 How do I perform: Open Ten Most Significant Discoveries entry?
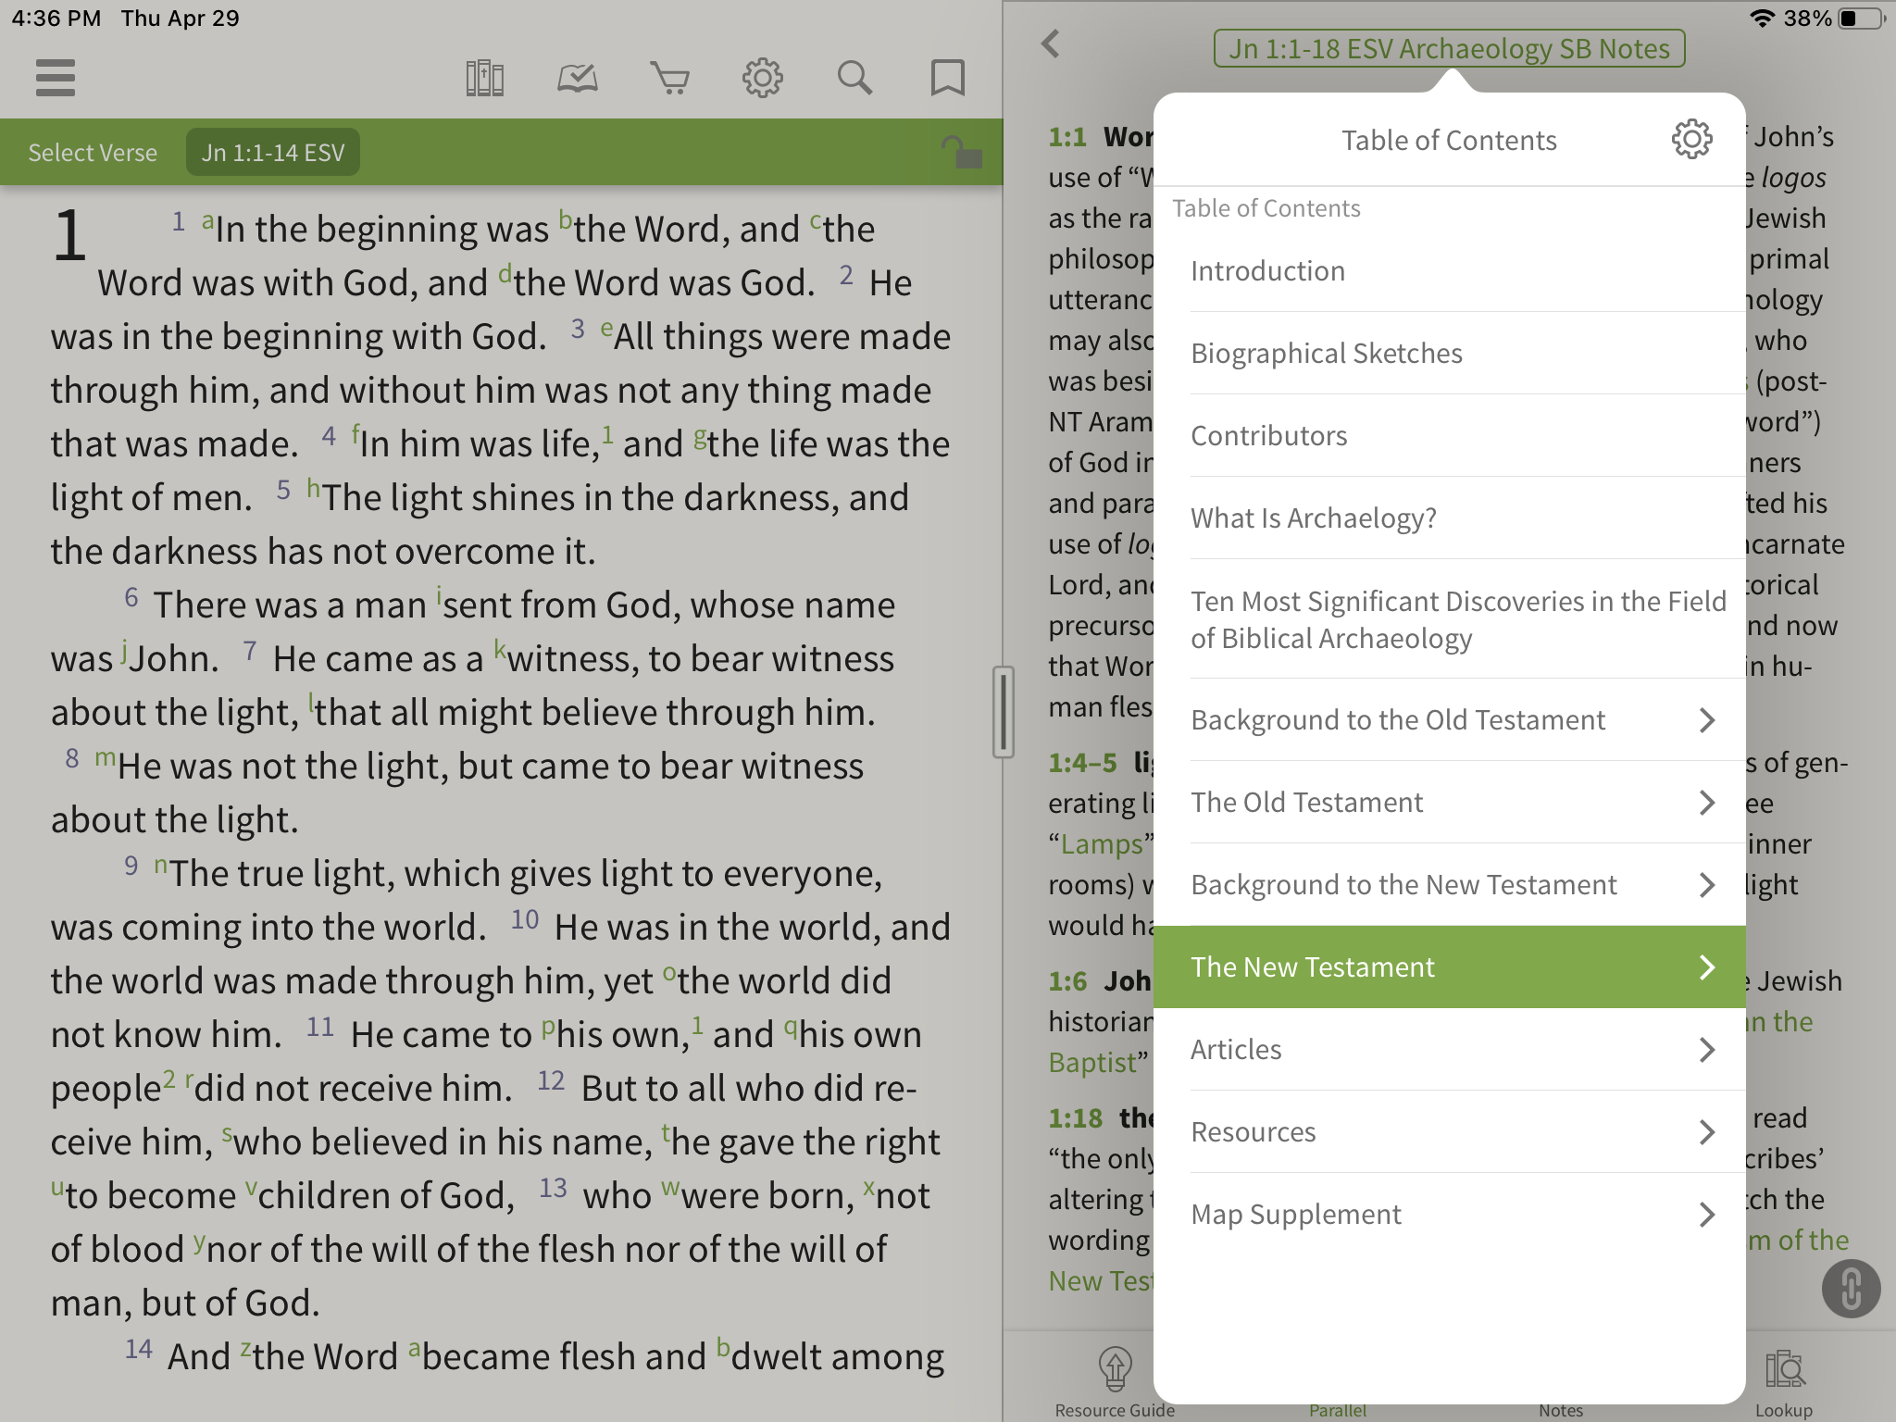[x=1449, y=619]
